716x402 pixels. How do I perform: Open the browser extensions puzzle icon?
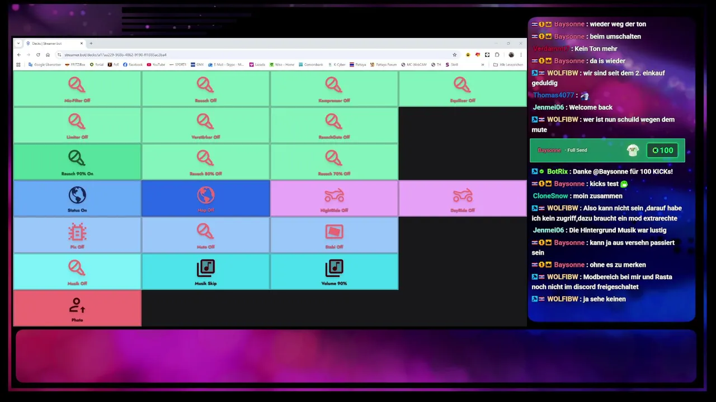497,55
